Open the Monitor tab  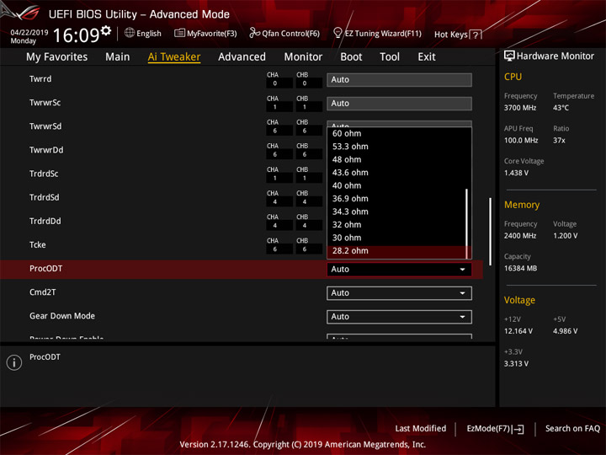pyautogui.click(x=303, y=57)
